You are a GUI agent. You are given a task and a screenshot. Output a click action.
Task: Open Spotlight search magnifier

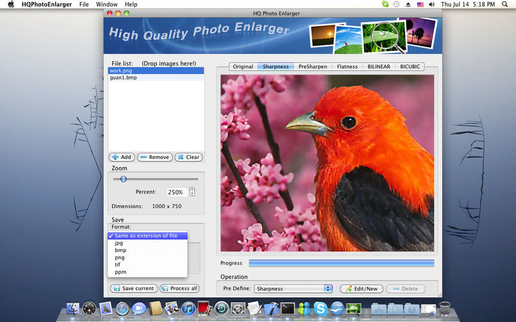(504, 5)
